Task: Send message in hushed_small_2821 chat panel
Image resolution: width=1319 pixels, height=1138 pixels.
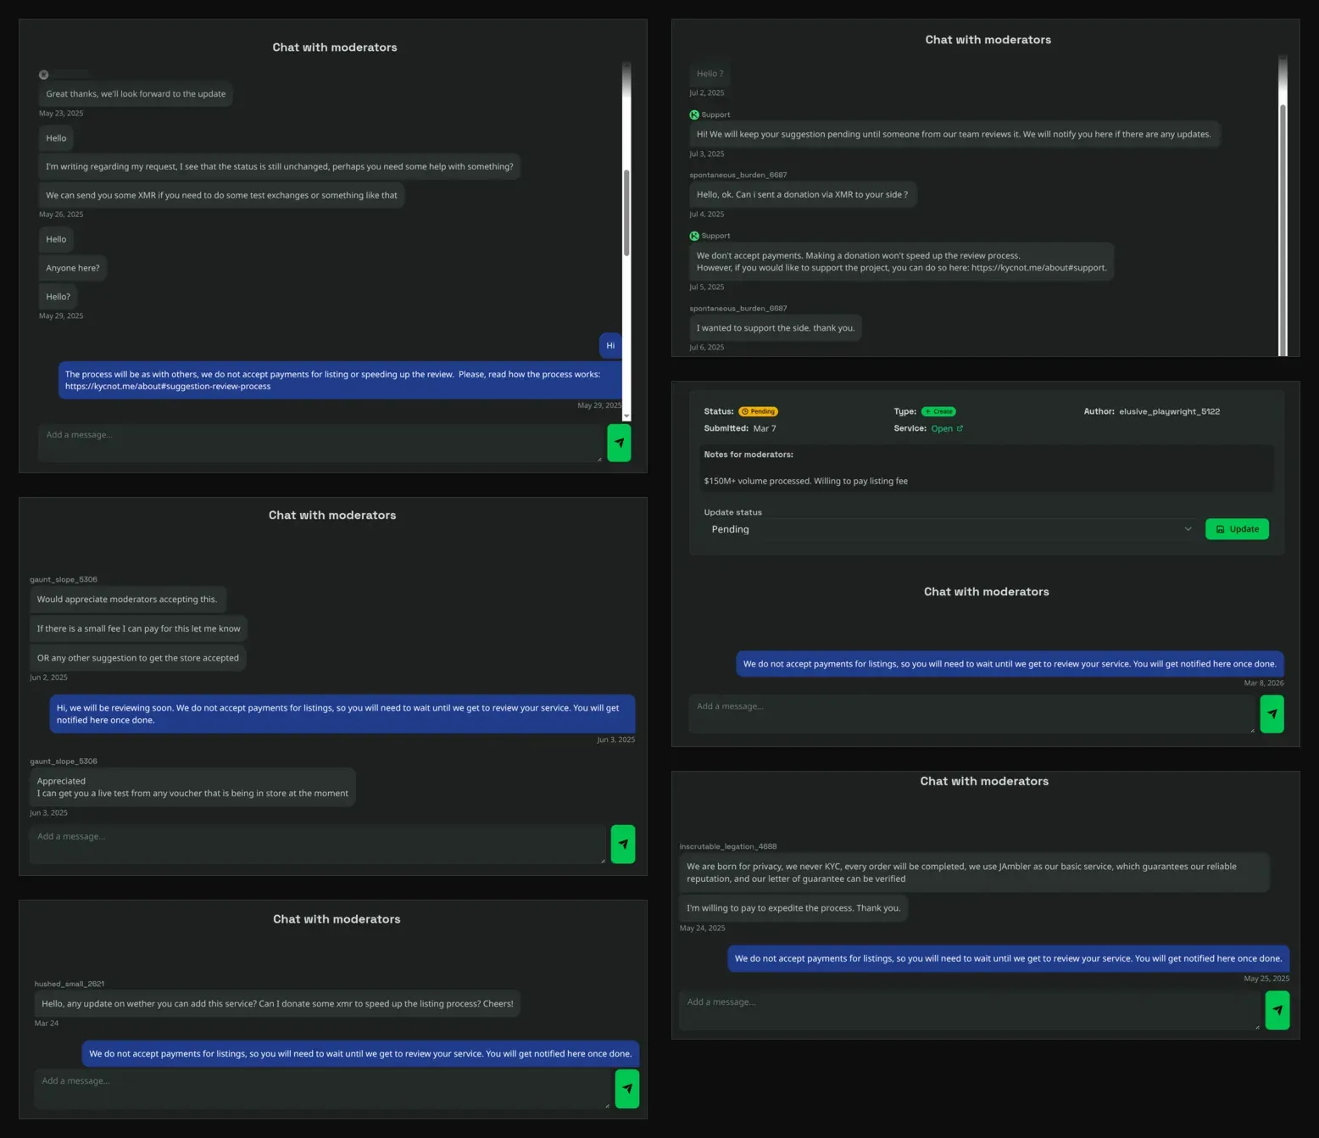Action: [627, 1089]
